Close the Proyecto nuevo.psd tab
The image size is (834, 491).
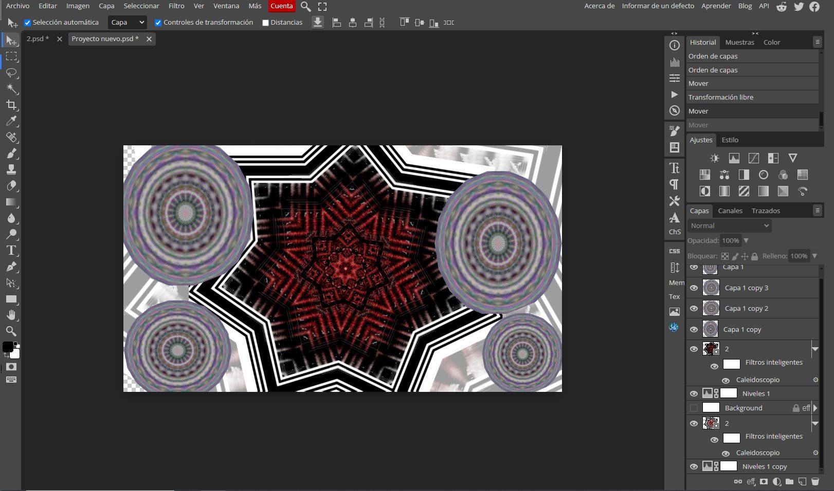click(x=149, y=39)
